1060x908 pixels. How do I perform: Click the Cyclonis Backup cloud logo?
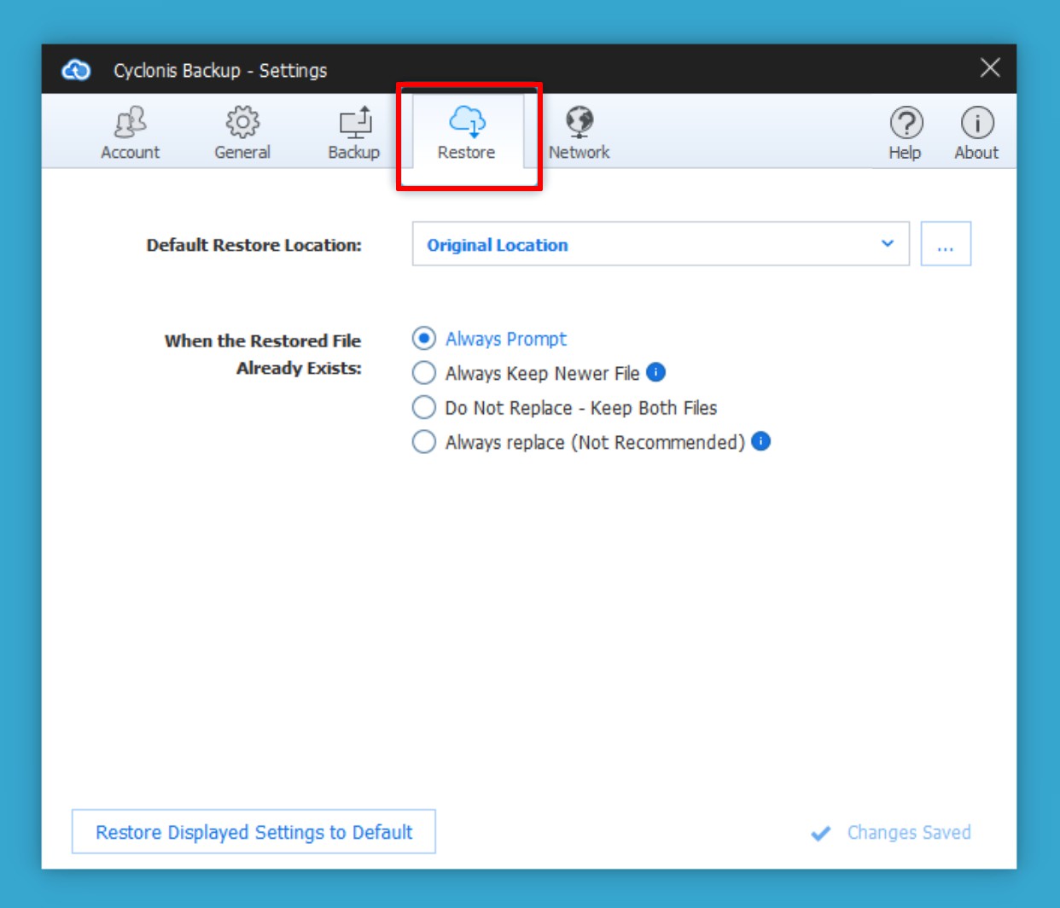pyautogui.click(x=76, y=70)
